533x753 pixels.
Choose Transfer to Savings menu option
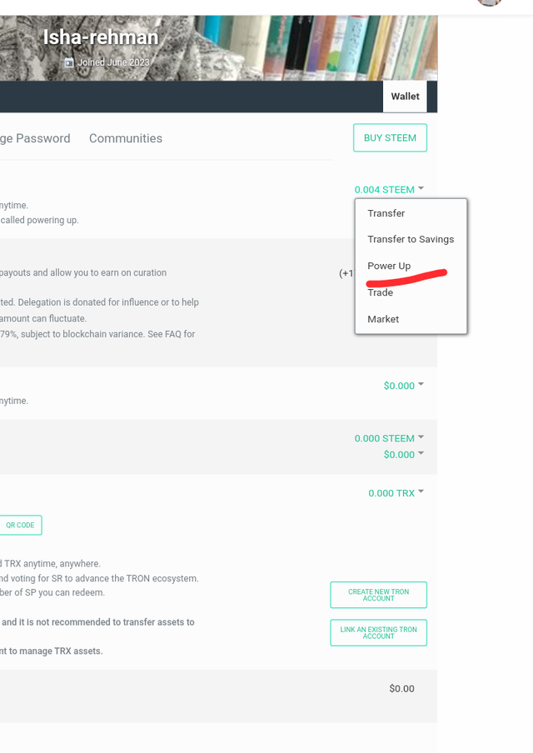pos(411,239)
